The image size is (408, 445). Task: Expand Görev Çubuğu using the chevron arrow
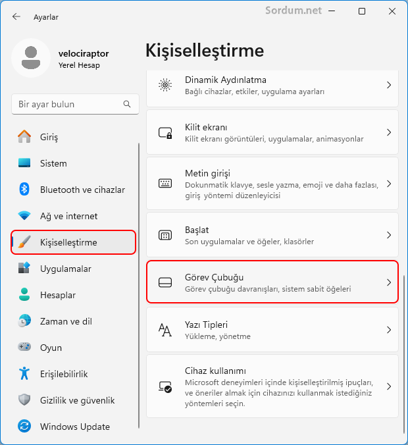click(x=389, y=282)
